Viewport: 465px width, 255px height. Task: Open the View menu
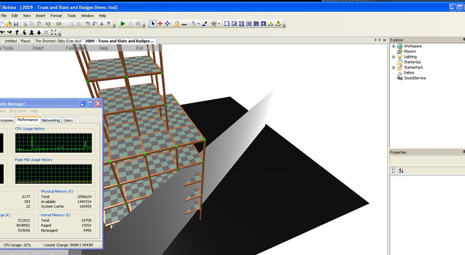[x=27, y=16]
